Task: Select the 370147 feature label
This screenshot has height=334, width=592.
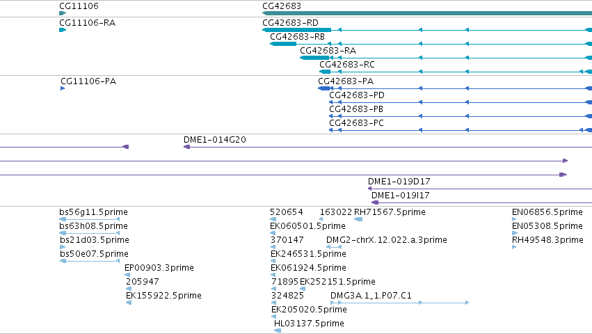Action: 287,240
